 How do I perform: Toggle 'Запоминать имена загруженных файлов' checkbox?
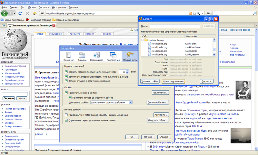[x=66, y=81]
